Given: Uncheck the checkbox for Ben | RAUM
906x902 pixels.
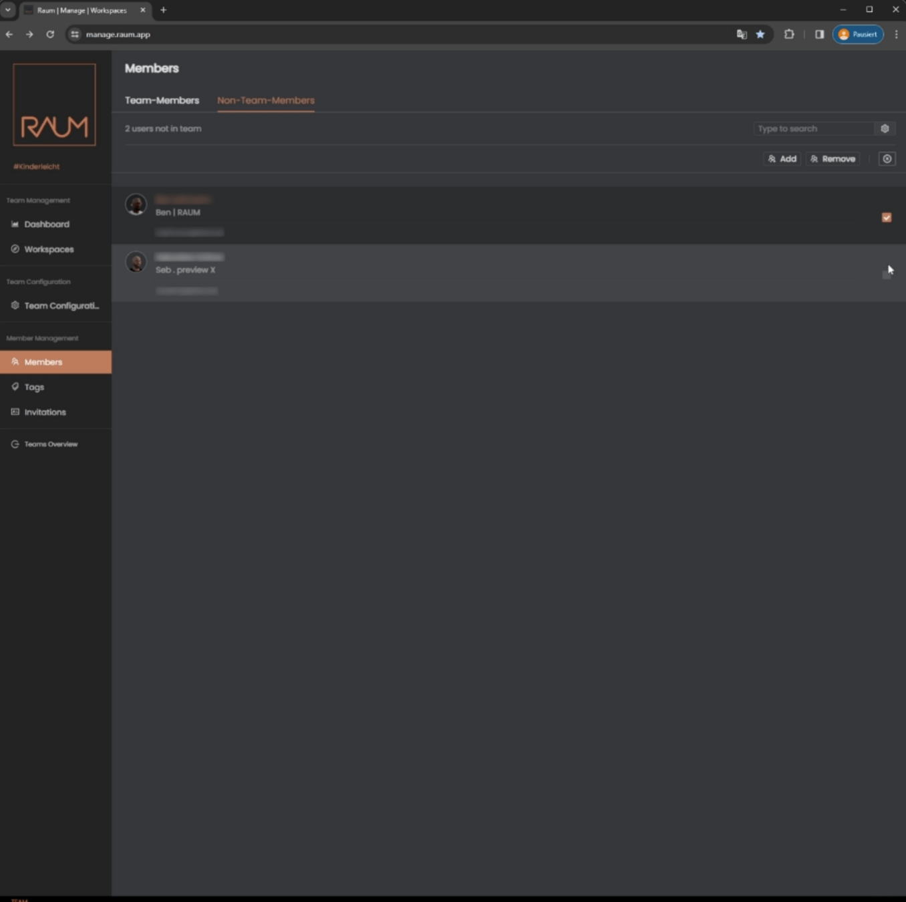Looking at the screenshot, I should [887, 218].
